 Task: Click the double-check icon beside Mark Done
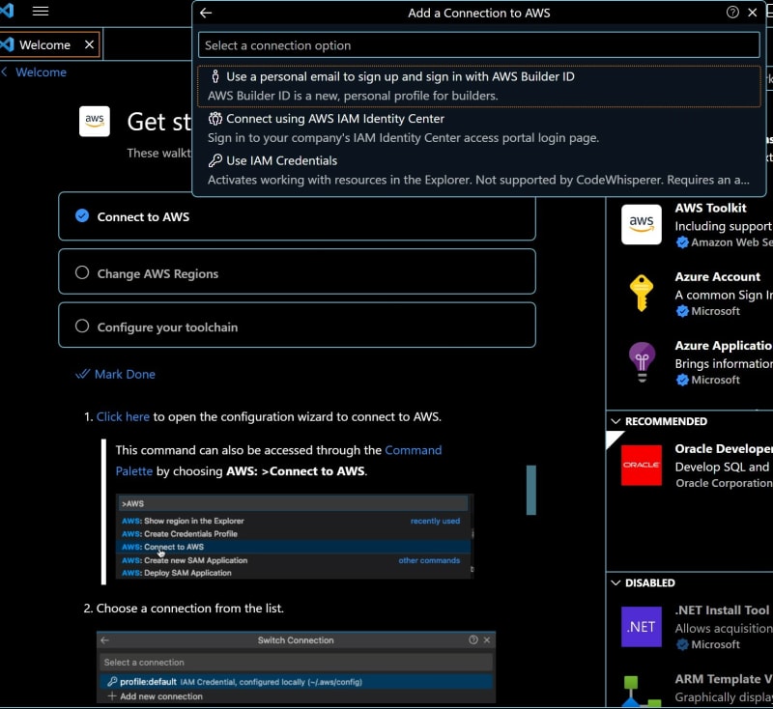pyautogui.click(x=82, y=374)
